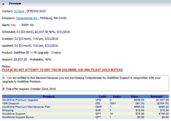
Task: Click the ($164.70) discount amount cell
Action: coord(163,103)
